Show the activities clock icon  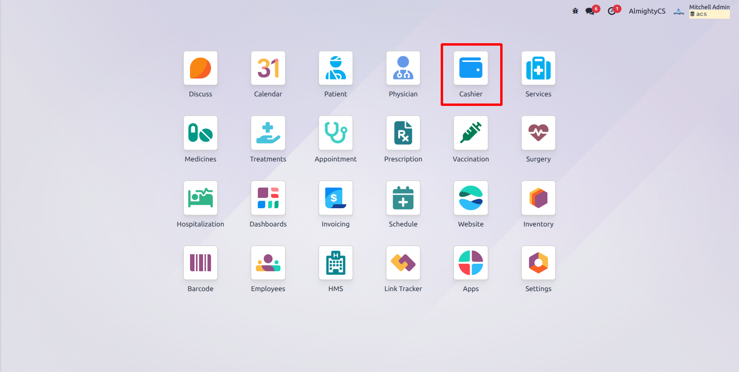(612, 11)
